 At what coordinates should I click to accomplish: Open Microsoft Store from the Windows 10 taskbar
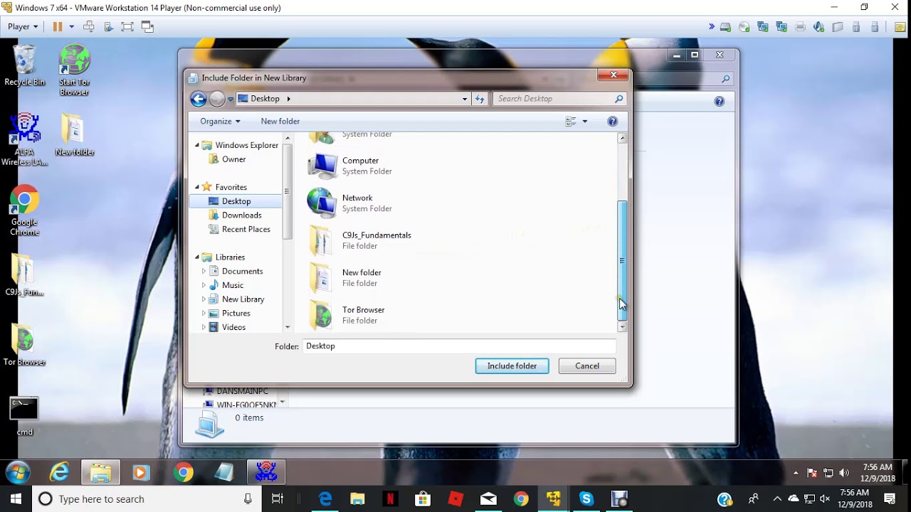[x=423, y=499]
